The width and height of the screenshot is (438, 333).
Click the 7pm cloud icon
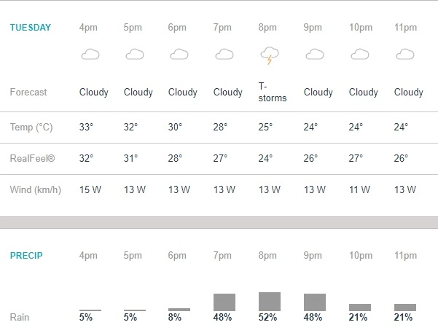tap(224, 55)
